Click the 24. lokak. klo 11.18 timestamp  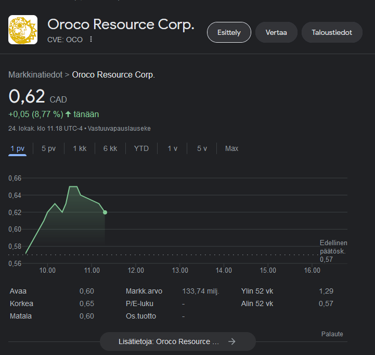[x=45, y=129]
